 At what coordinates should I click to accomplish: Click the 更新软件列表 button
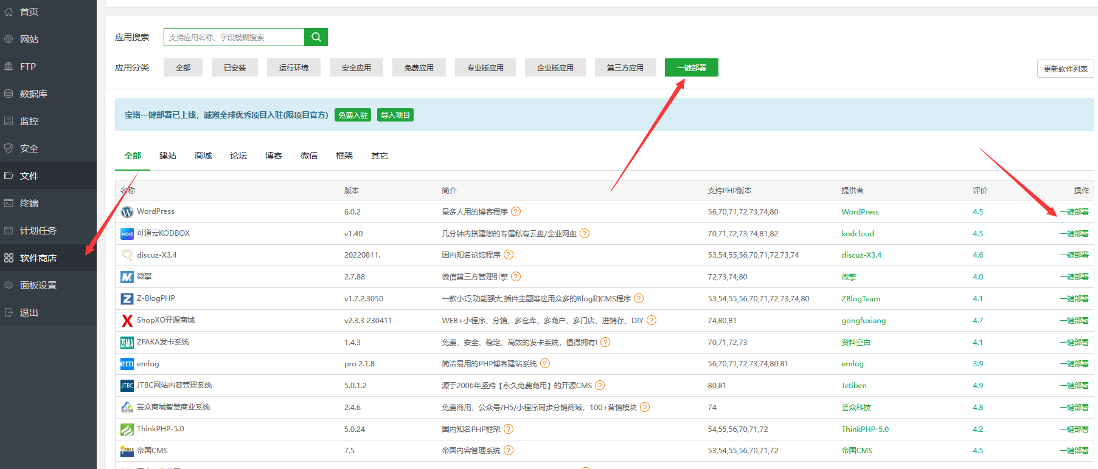[x=1066, y=69]
